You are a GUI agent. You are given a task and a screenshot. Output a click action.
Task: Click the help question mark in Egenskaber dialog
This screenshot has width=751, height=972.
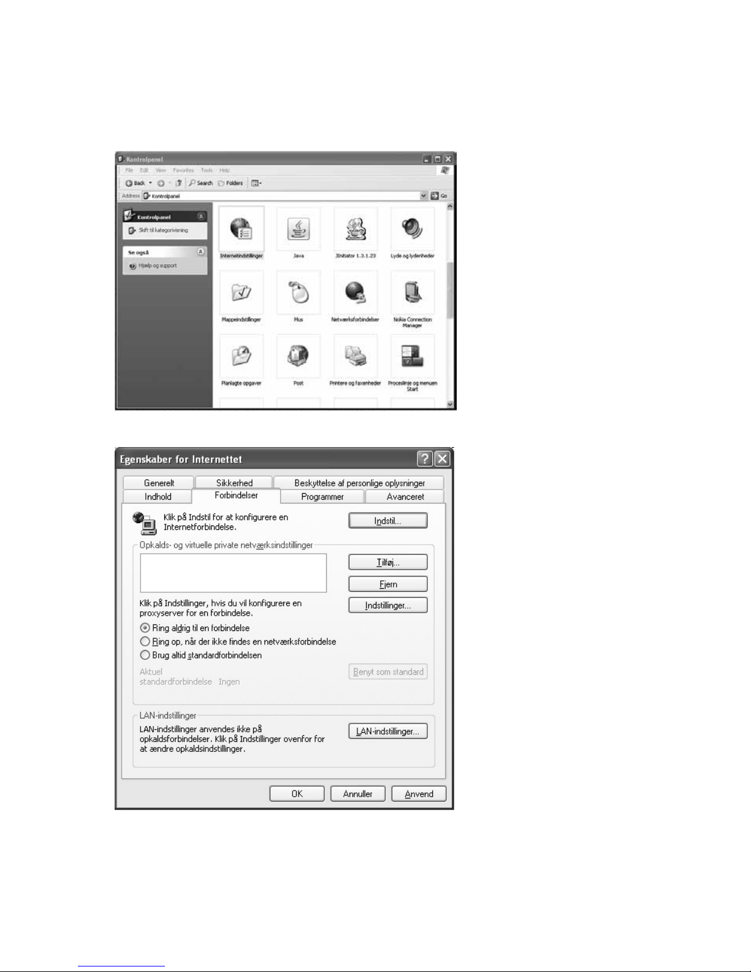424,459
